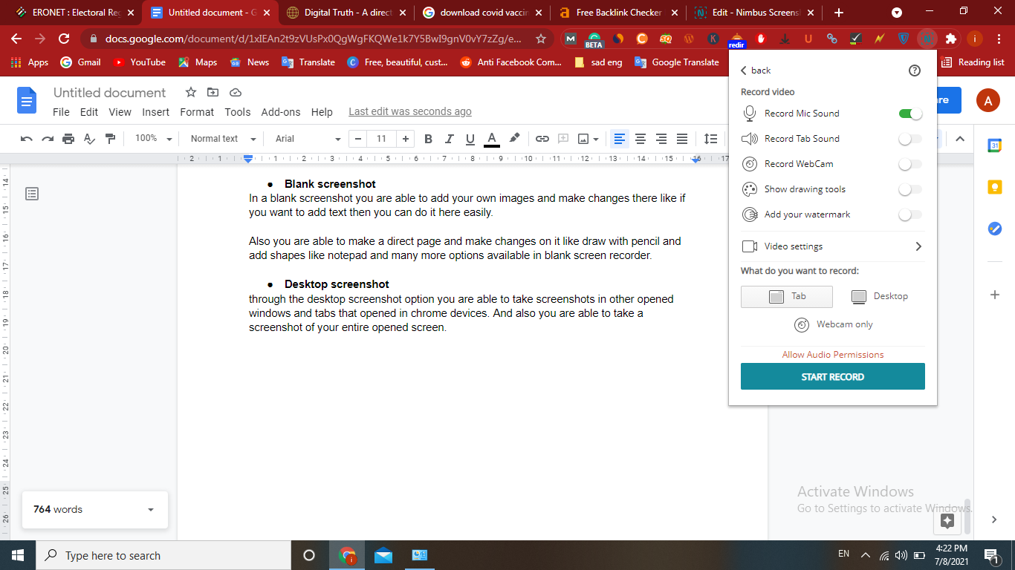This screenshot has height=570, width=1015.
Task: Select the paint format tool
Action: pos(110,139)
